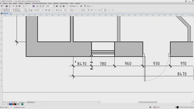The height and width of the screenshot is (109, 194).
Task: Toggle the show rulers icon
Action: pyautogui.click(x=61, y=6)
